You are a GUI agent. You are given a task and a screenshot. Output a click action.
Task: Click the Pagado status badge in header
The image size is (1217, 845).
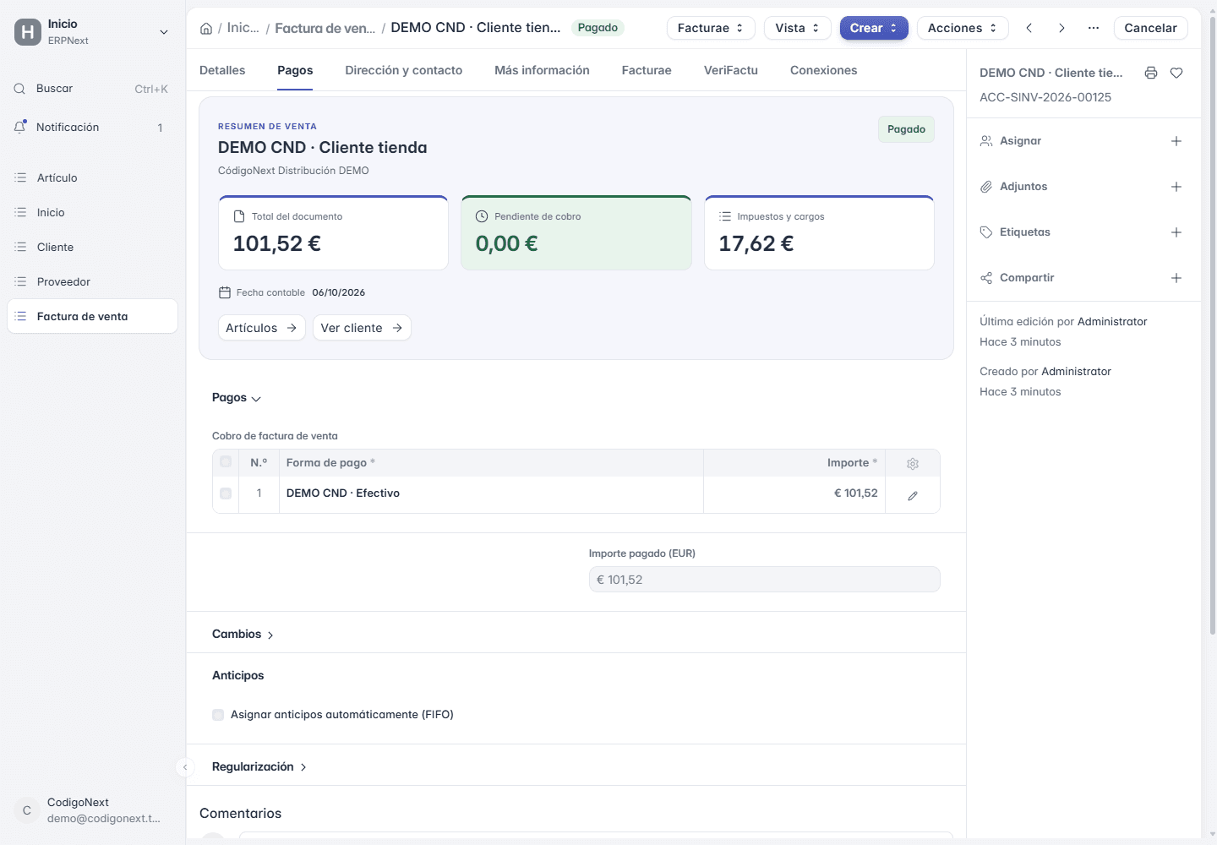(x=598, y=28)
